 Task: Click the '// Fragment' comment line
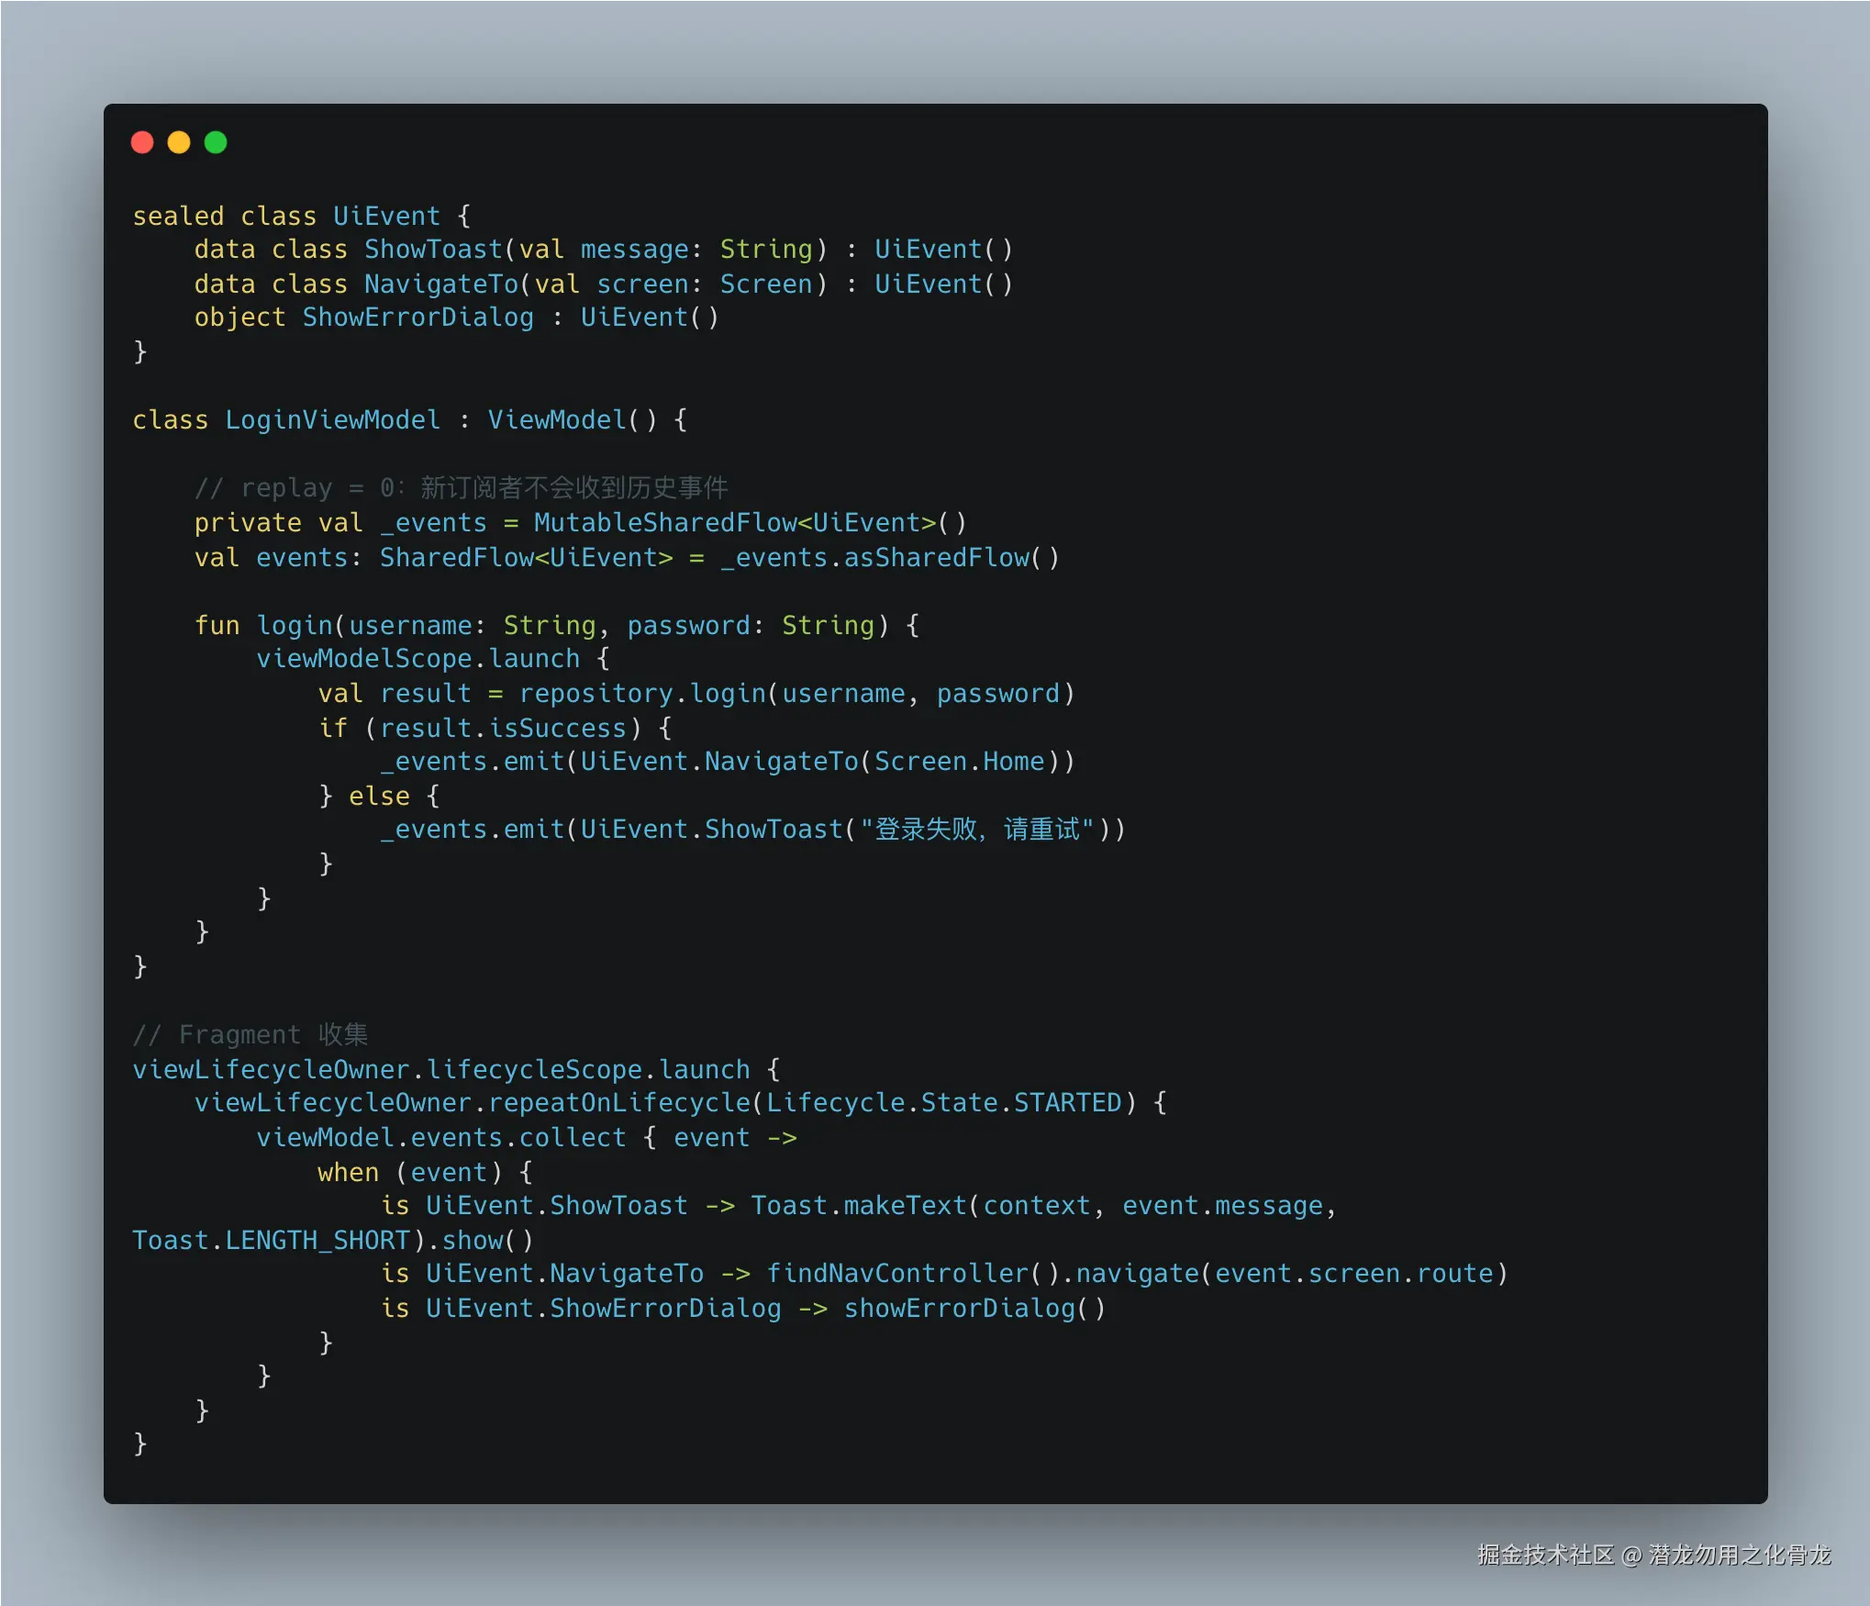click(x=250, y=1034)
